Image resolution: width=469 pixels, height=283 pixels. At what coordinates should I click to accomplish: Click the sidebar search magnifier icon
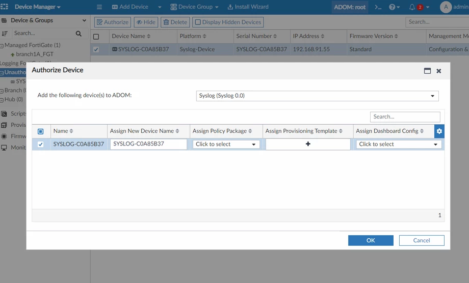pos(79,34)
